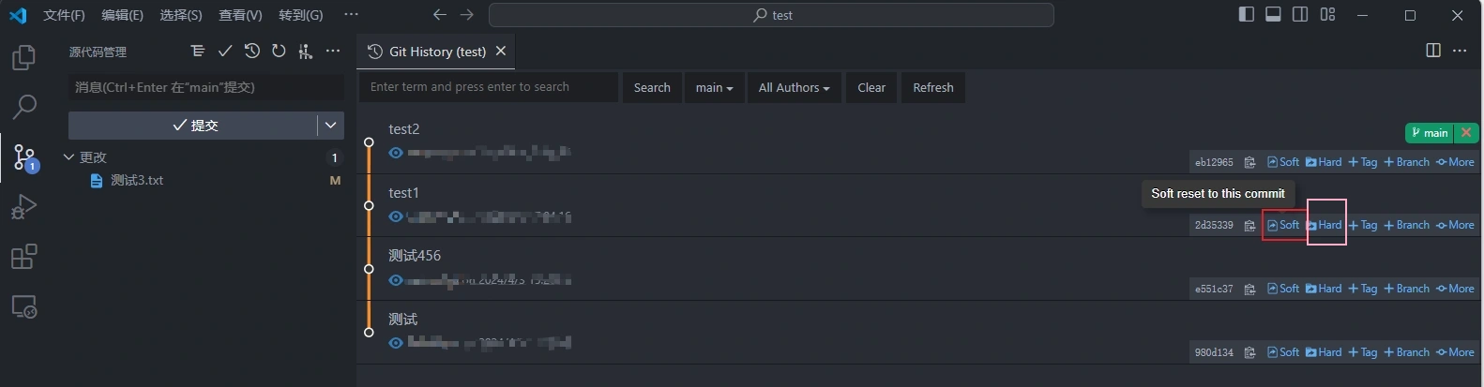Toggle the bottom panel visibility
This screenshot has height=387, width=1484.
pos(1274,14)
